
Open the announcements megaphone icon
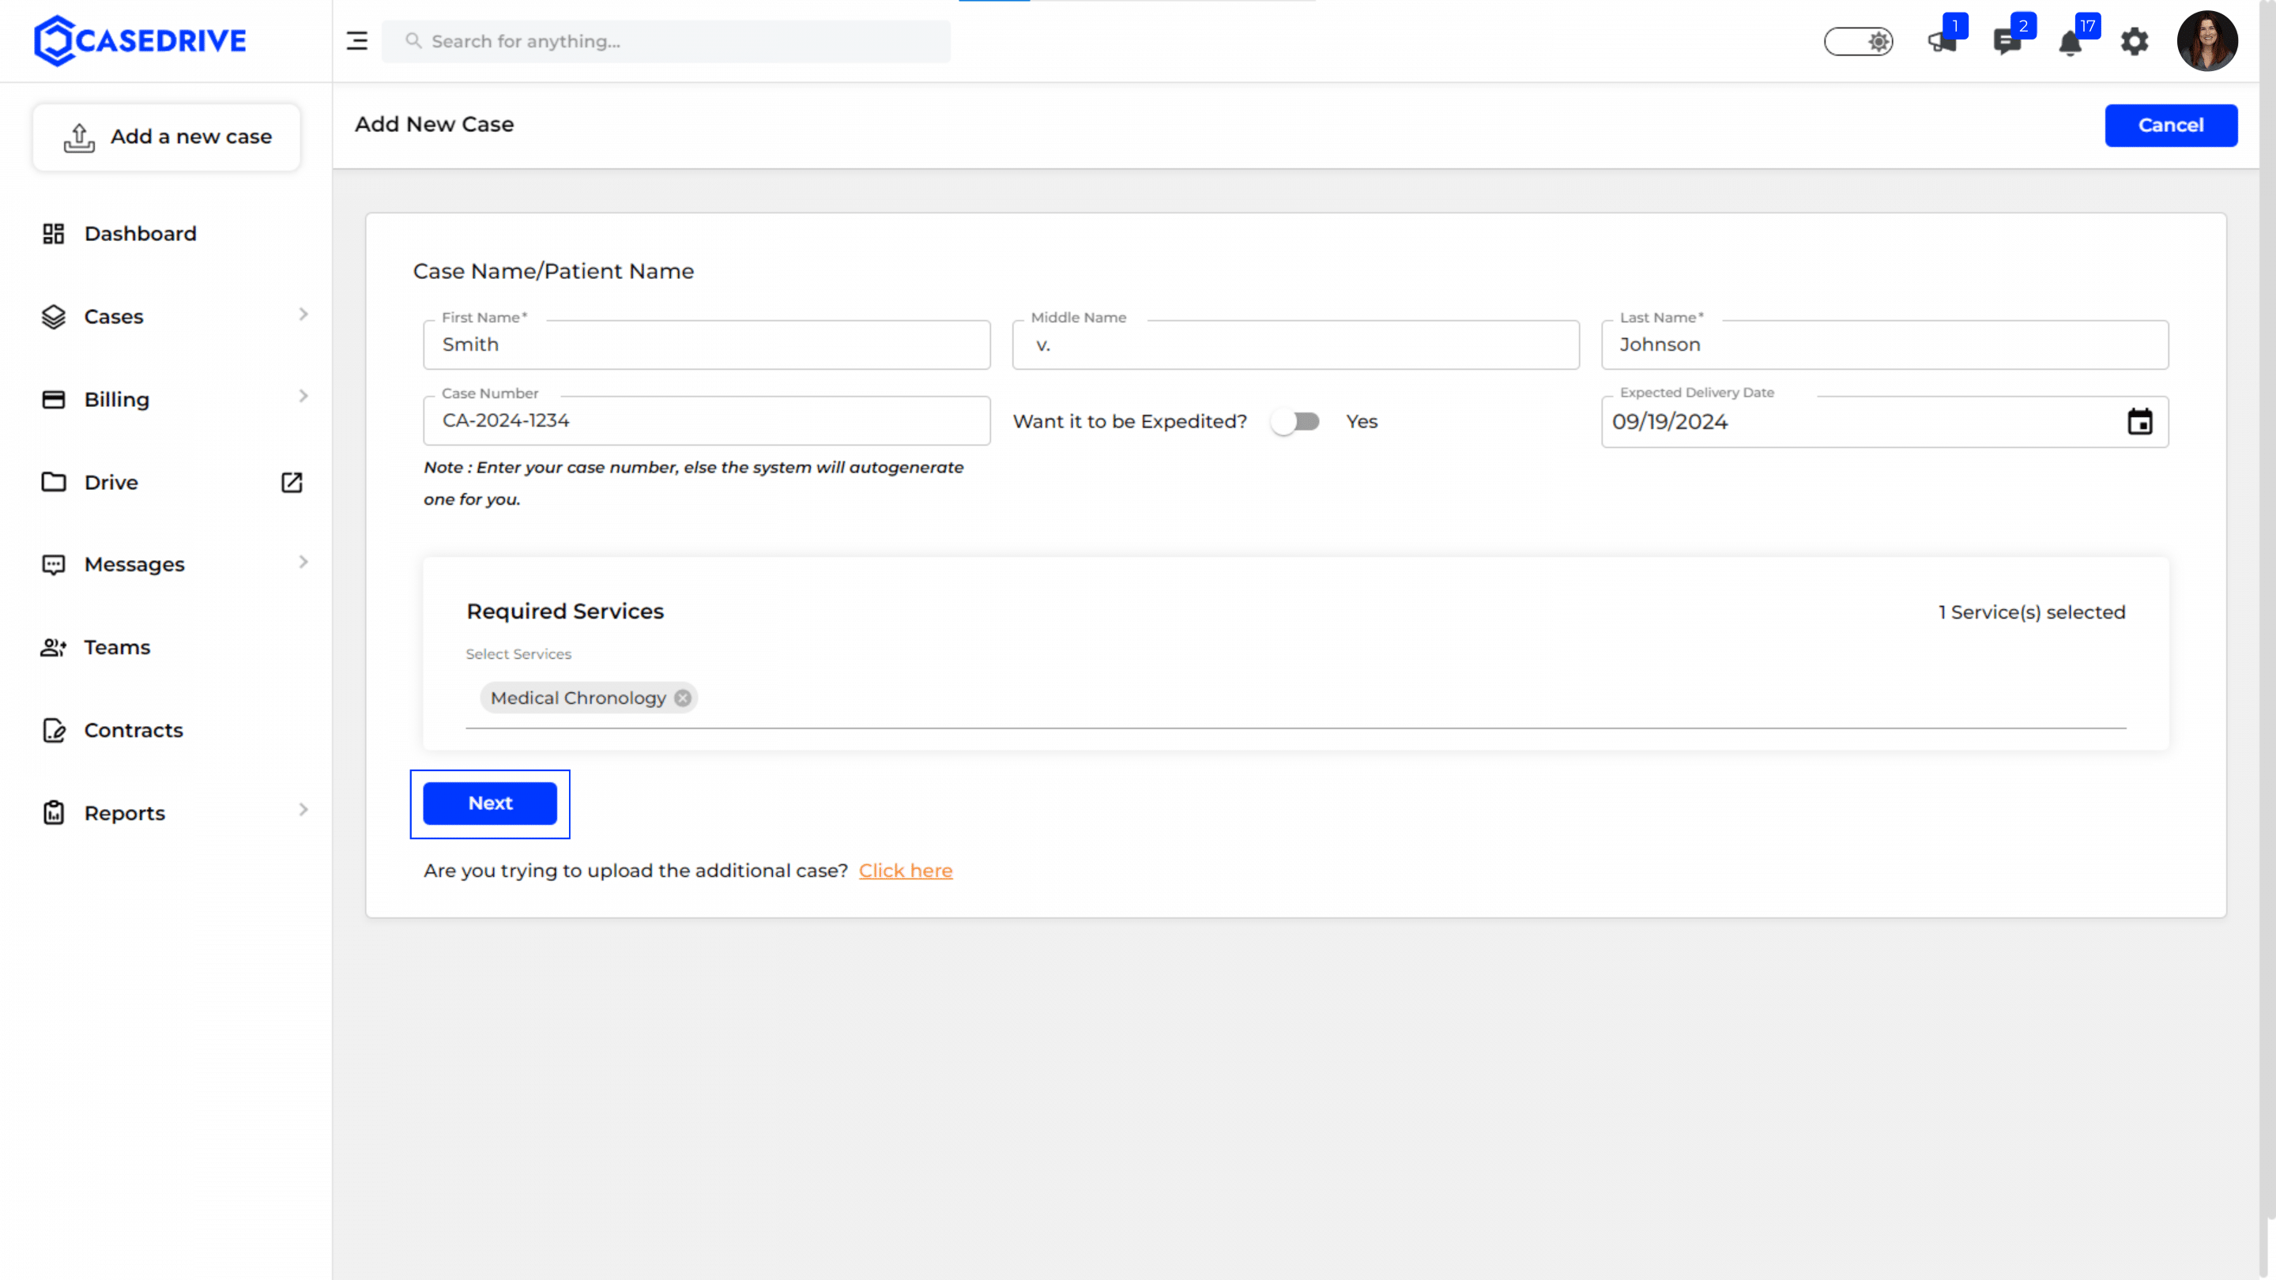[x=1942, y=40]
